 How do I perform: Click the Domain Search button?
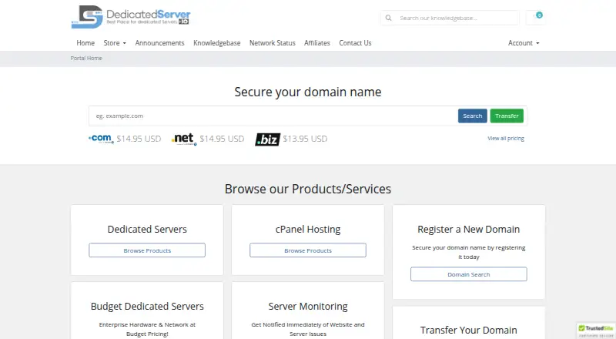point(469,274)
